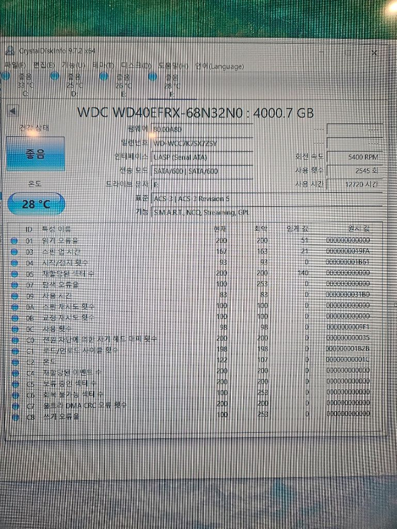
Task: Open the 도움말(H) menu
Action: (x=173, y=66)
